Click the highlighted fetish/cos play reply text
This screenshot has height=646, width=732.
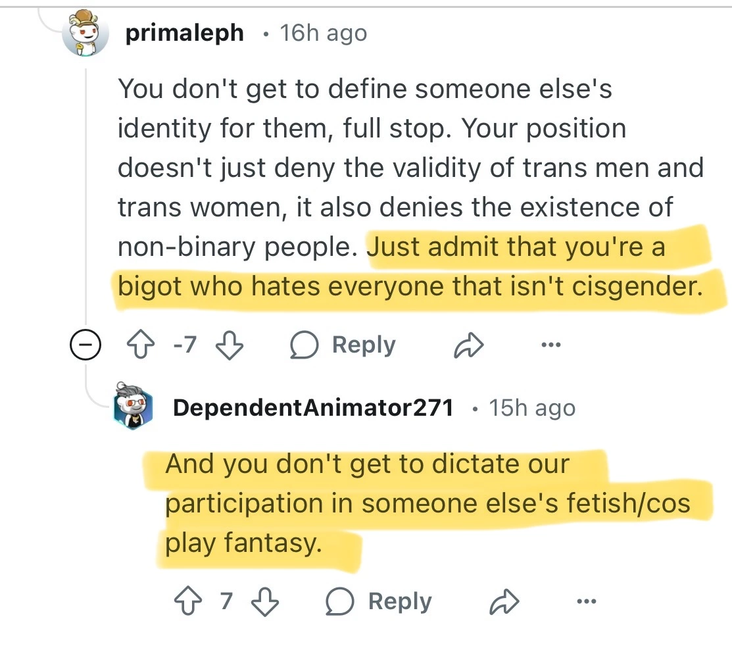[427, 504]
